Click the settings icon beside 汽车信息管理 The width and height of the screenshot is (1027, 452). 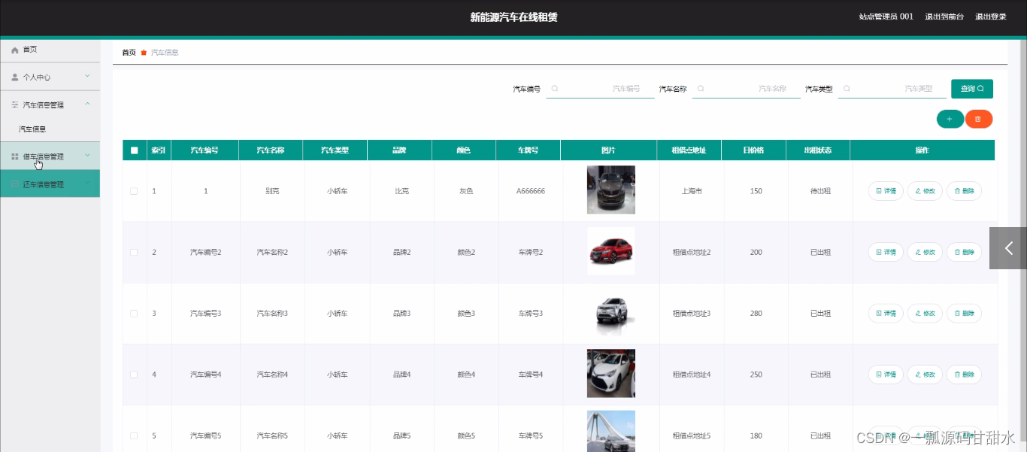15,105
